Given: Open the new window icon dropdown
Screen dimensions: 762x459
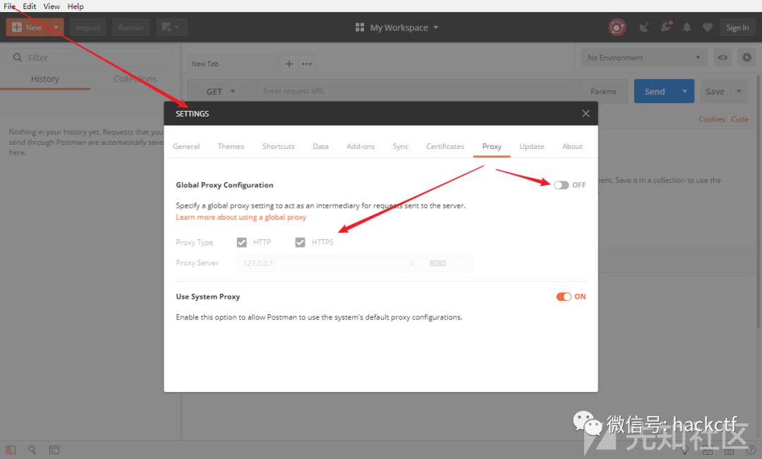Looking at the screenshot, I should tap(171, 28).
